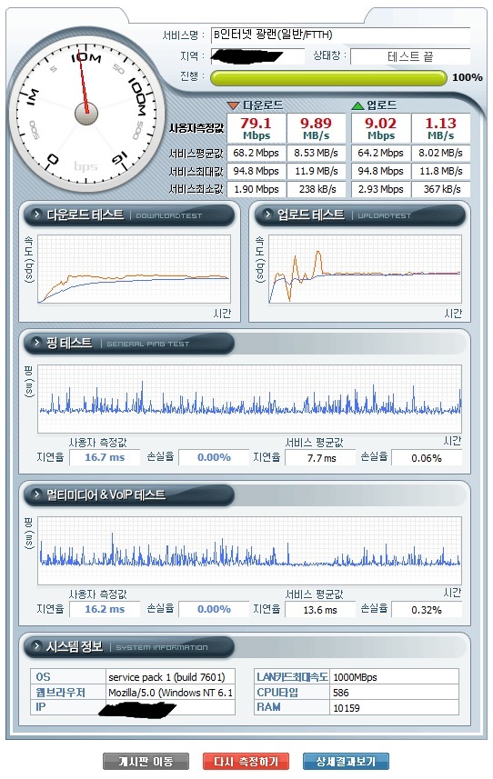Viewport: 493px width, 779px height.
Task: Click the green upload triangle icon
Action: (x=357, y=105)
